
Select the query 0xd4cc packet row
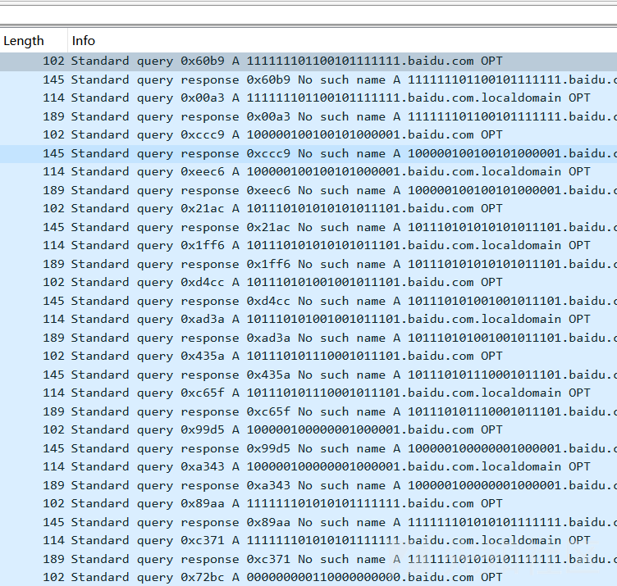[x=308, y=283]
